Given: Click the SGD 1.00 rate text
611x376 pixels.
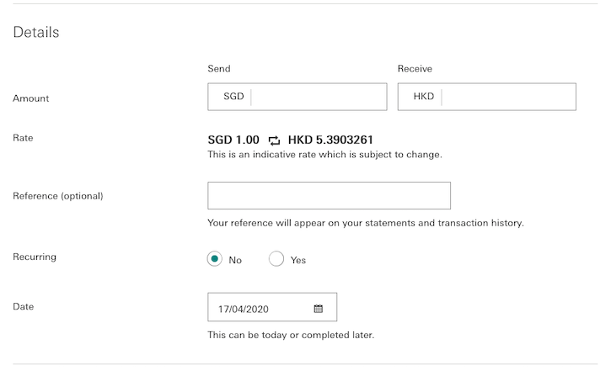Looking at the screenshot, I should point(233,140).
